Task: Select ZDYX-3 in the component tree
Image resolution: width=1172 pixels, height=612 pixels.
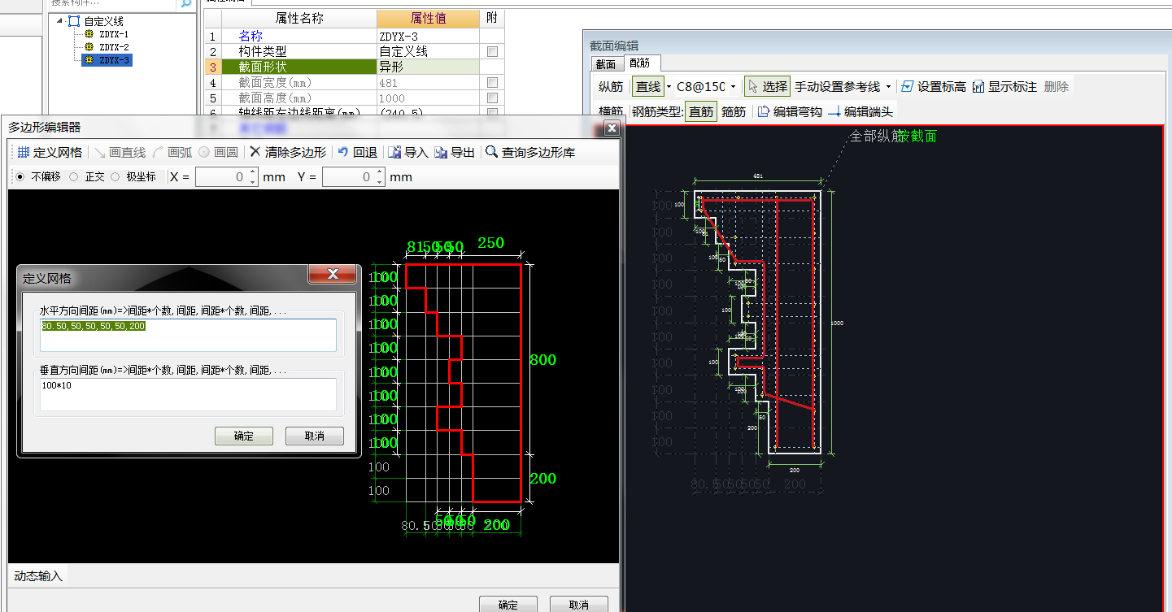Action: [107, 60]
